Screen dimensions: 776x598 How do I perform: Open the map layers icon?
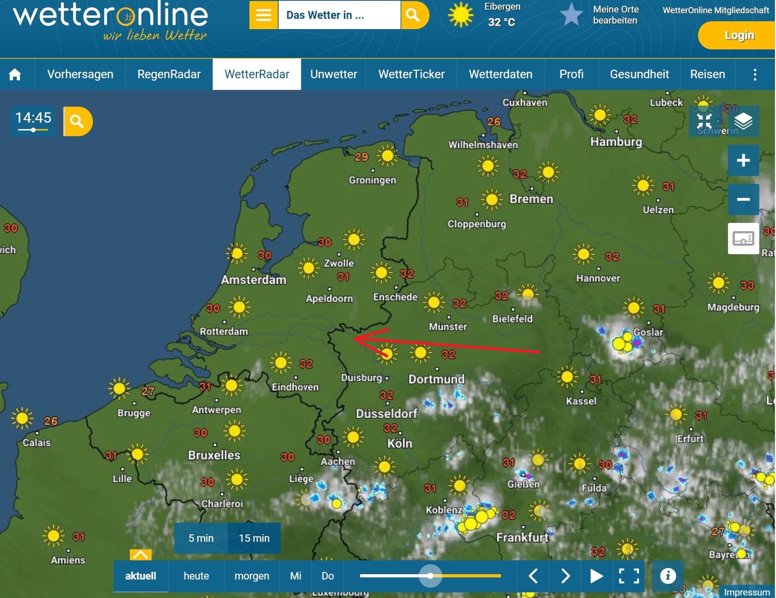point(743,122)
